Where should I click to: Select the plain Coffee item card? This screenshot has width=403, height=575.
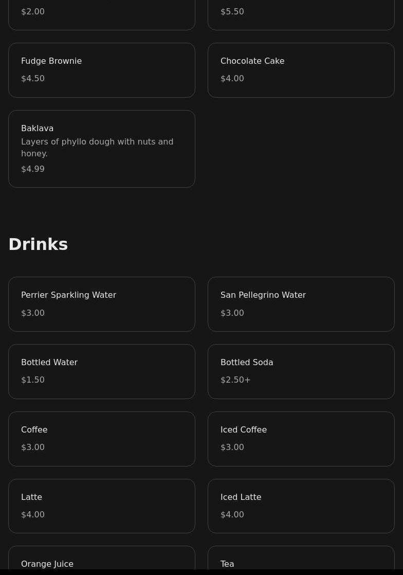[x=102, y=439]
